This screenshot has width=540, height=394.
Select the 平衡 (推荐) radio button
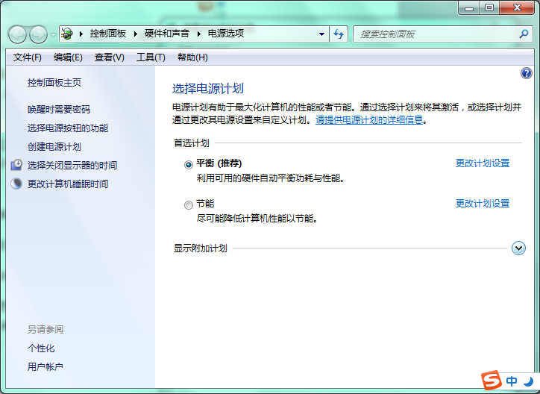click(x=189, y=165)
